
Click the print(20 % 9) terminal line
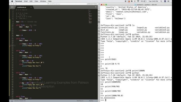click(110, 64)
